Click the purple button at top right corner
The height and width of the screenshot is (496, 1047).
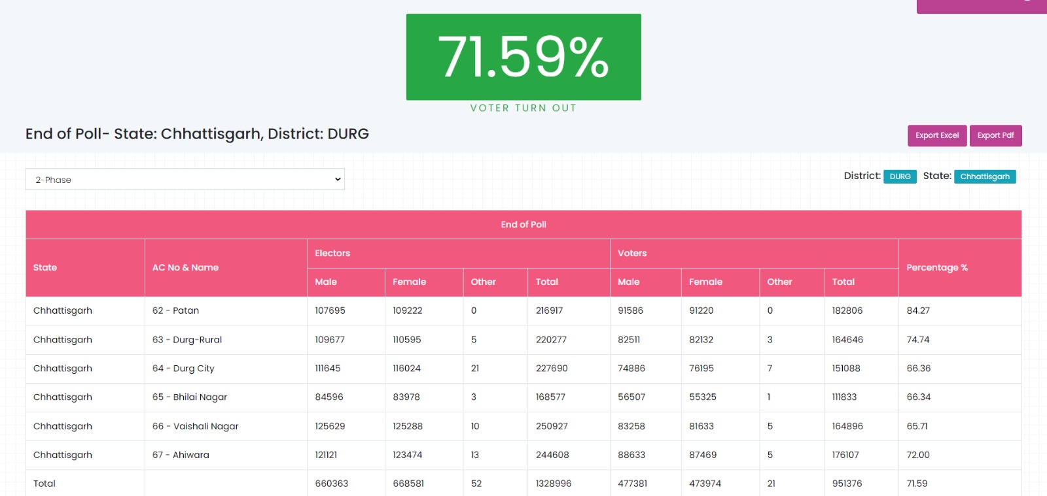coord(982,7)
